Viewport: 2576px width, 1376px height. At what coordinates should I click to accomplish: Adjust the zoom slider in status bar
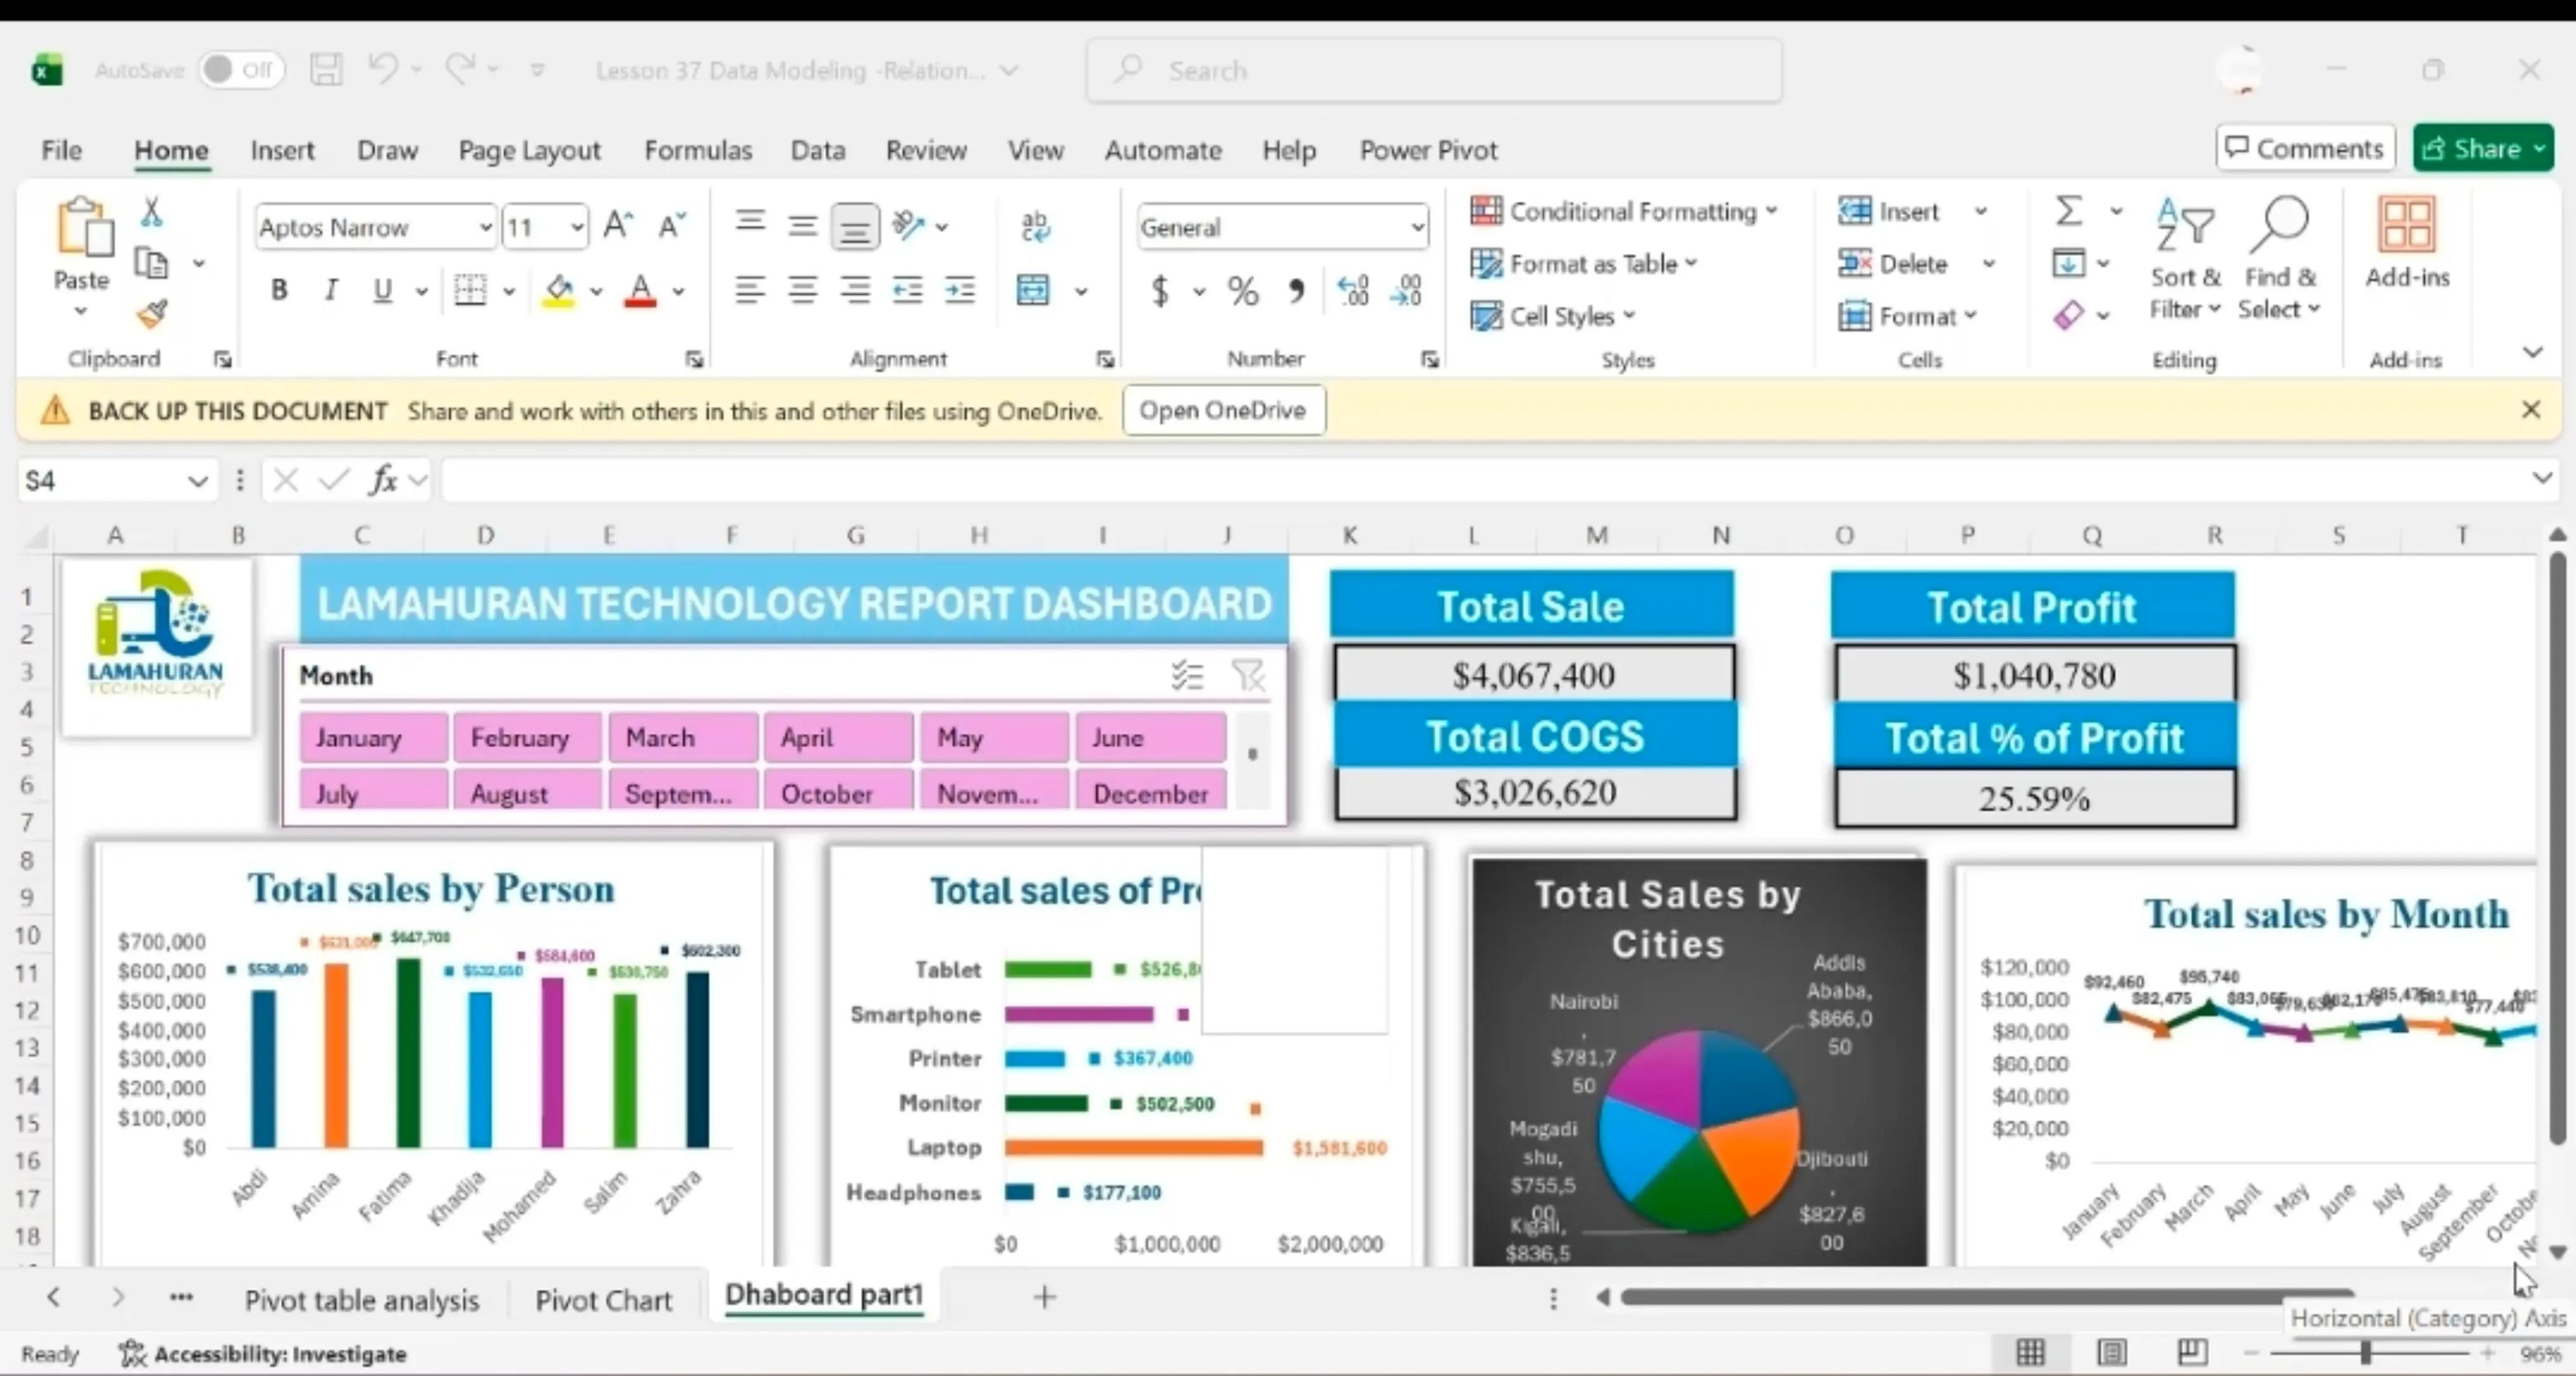pyautogui.click(x=2365, y=1353)
